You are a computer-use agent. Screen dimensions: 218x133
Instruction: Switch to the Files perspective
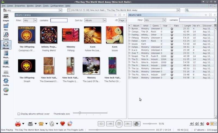6,27
